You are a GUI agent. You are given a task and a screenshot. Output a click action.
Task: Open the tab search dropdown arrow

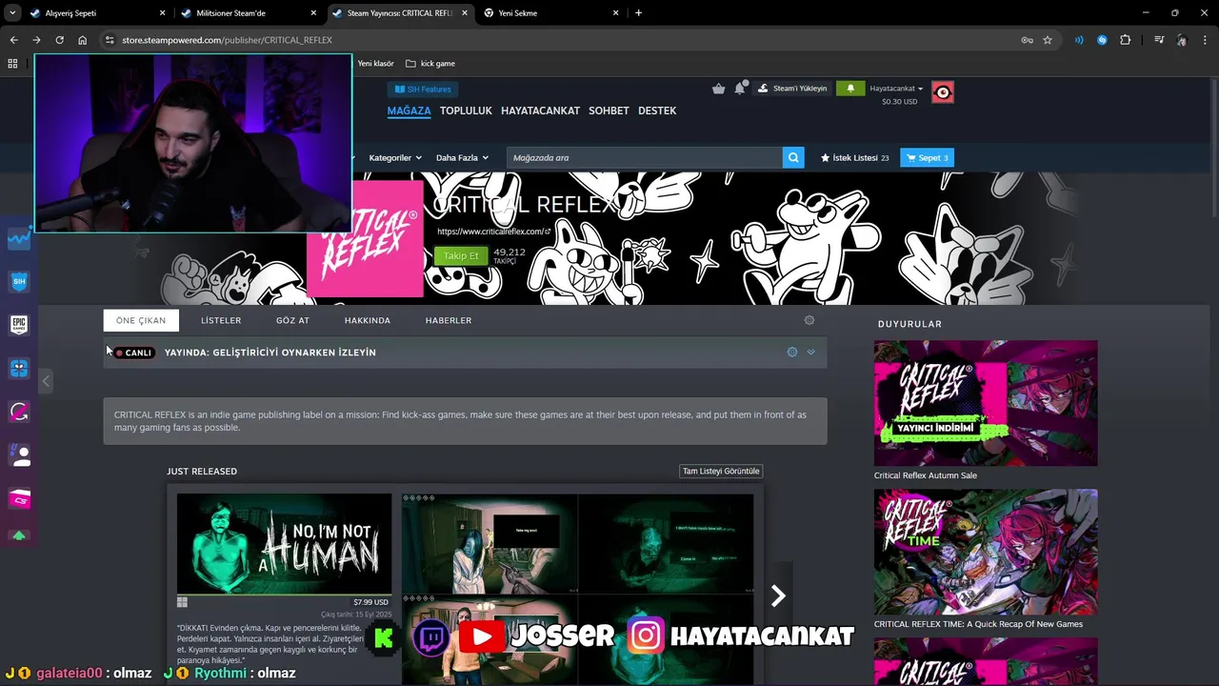(x=12, y=13)
